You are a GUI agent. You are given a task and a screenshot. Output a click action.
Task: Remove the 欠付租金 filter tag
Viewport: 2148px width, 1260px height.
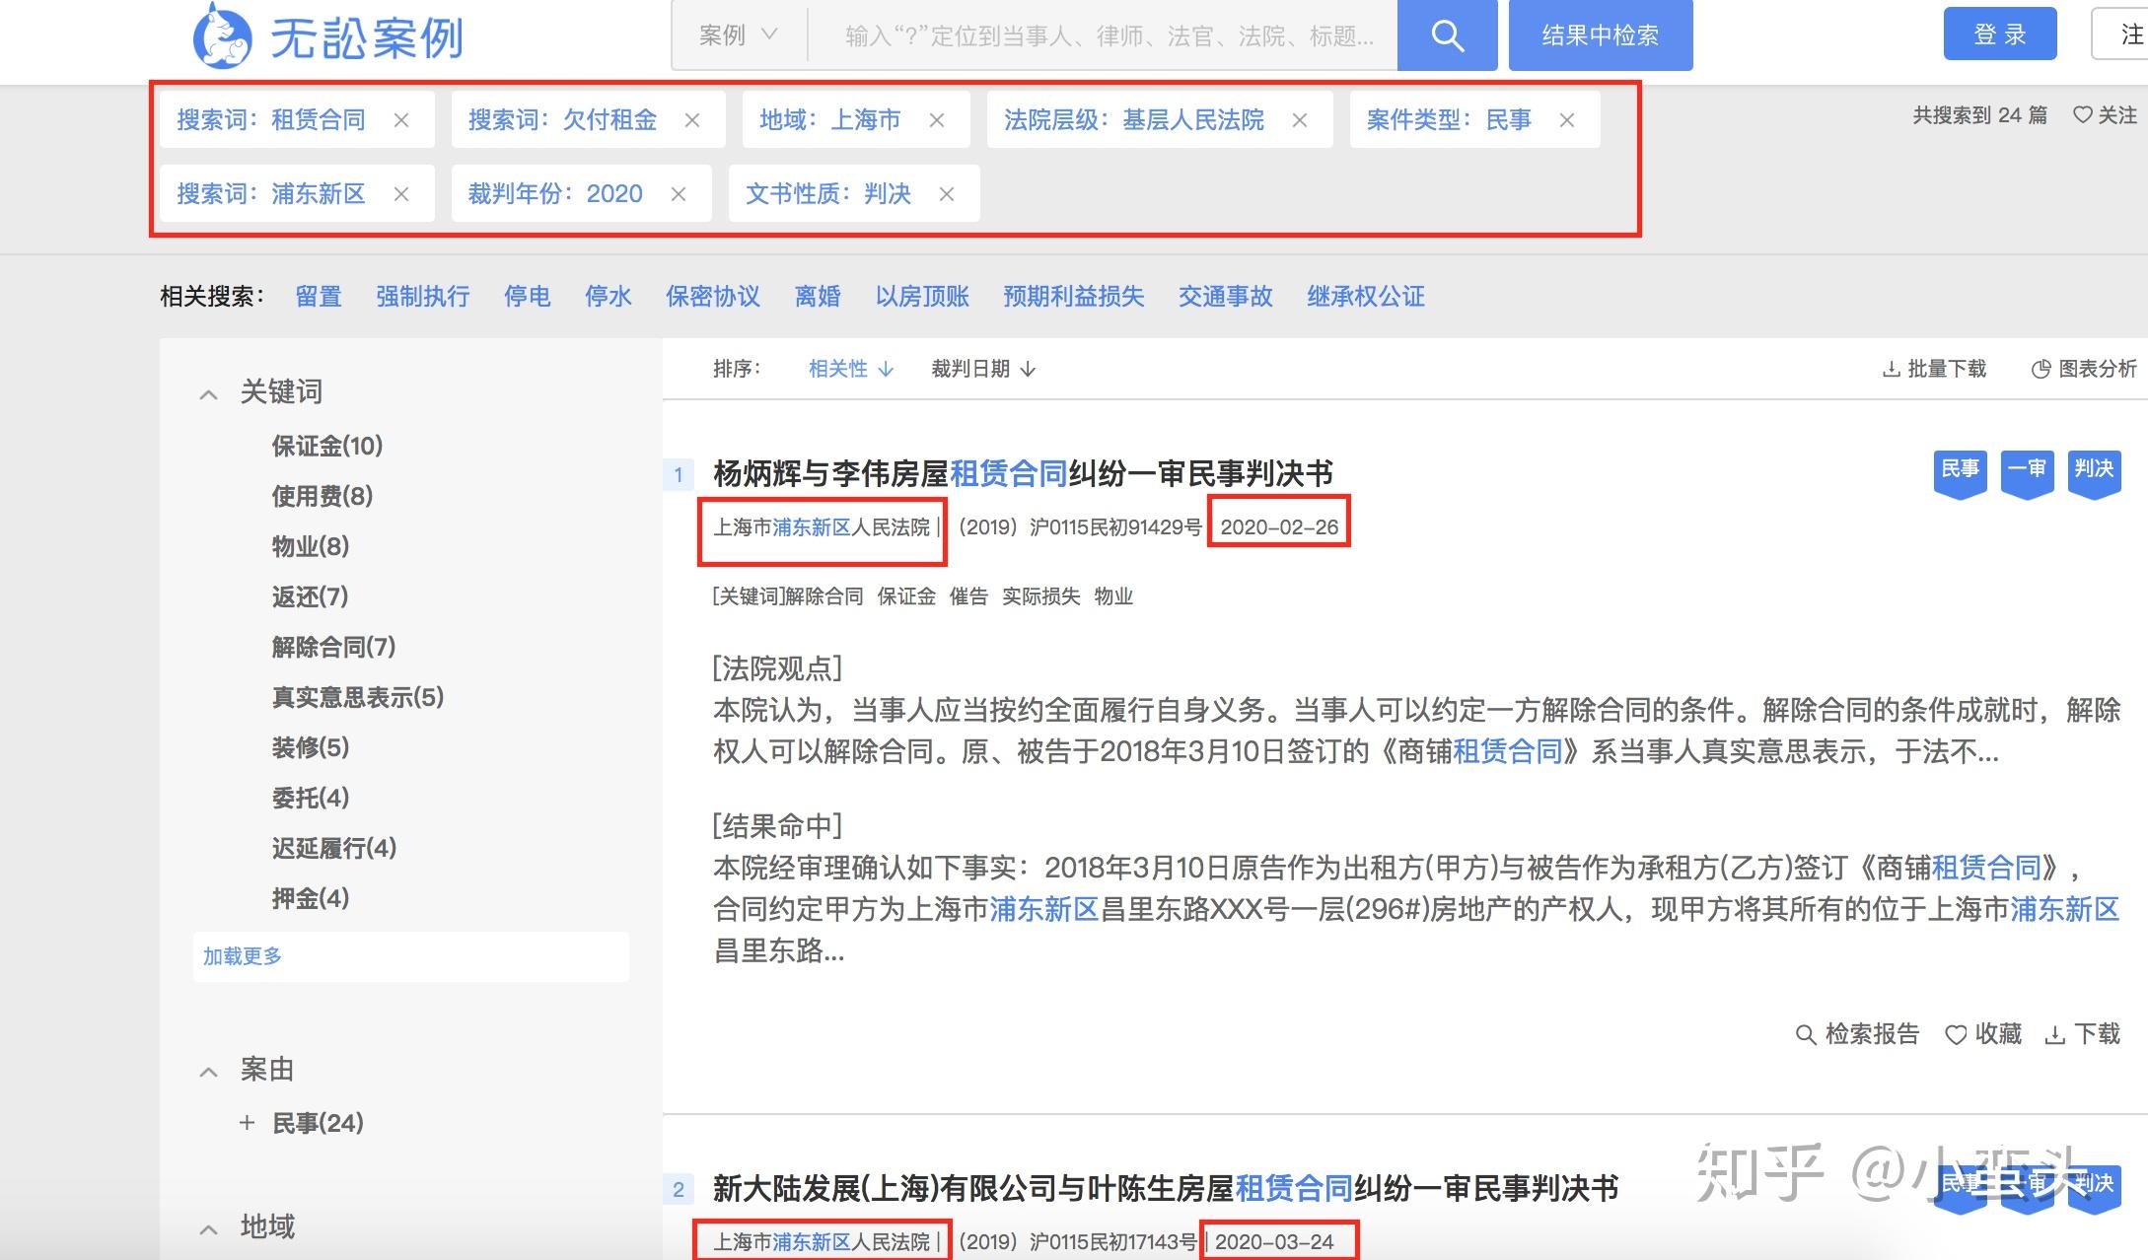point(692,120)
